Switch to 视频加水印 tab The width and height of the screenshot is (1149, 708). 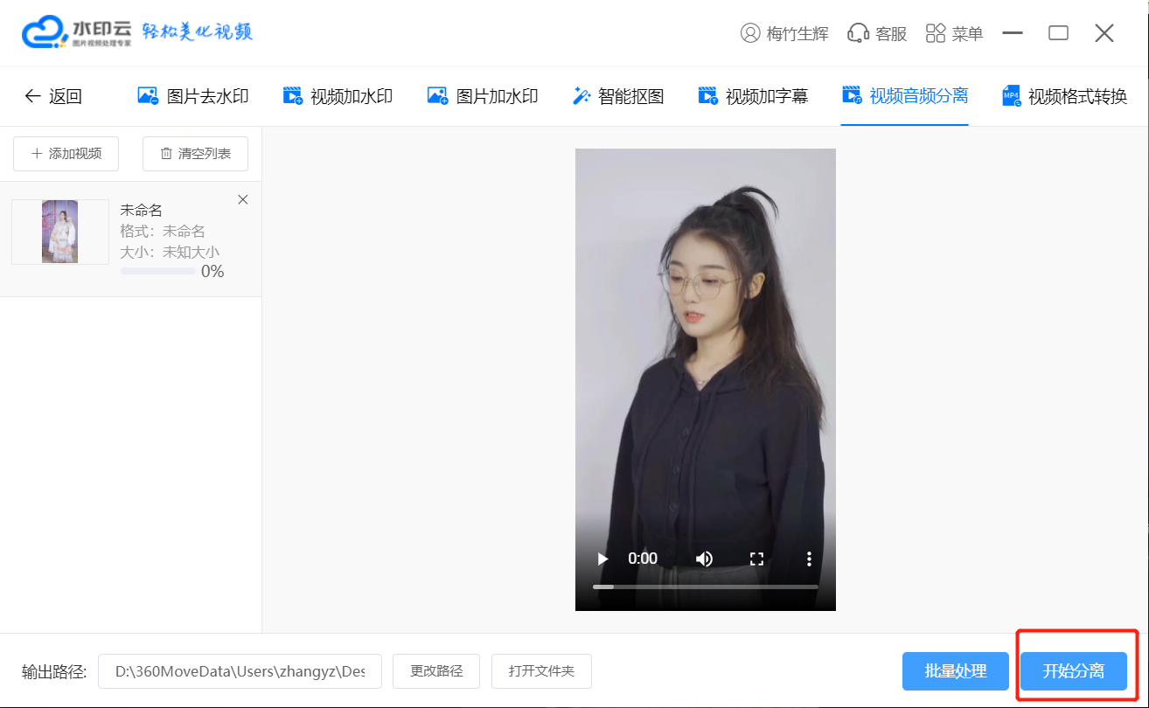338,96
